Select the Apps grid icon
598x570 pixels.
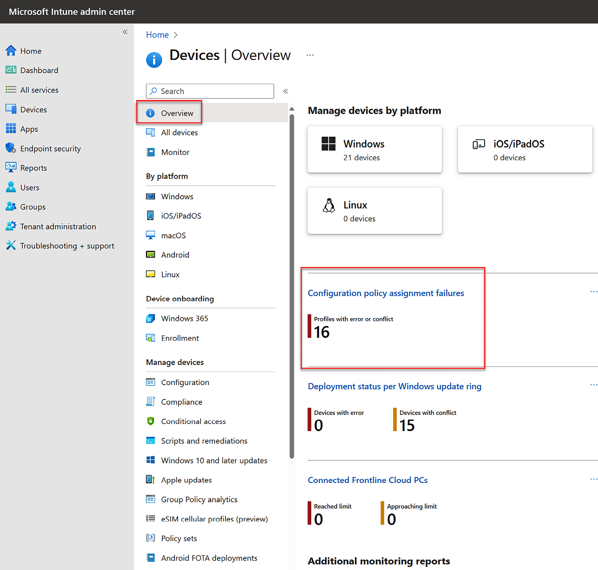click(11, 129)
